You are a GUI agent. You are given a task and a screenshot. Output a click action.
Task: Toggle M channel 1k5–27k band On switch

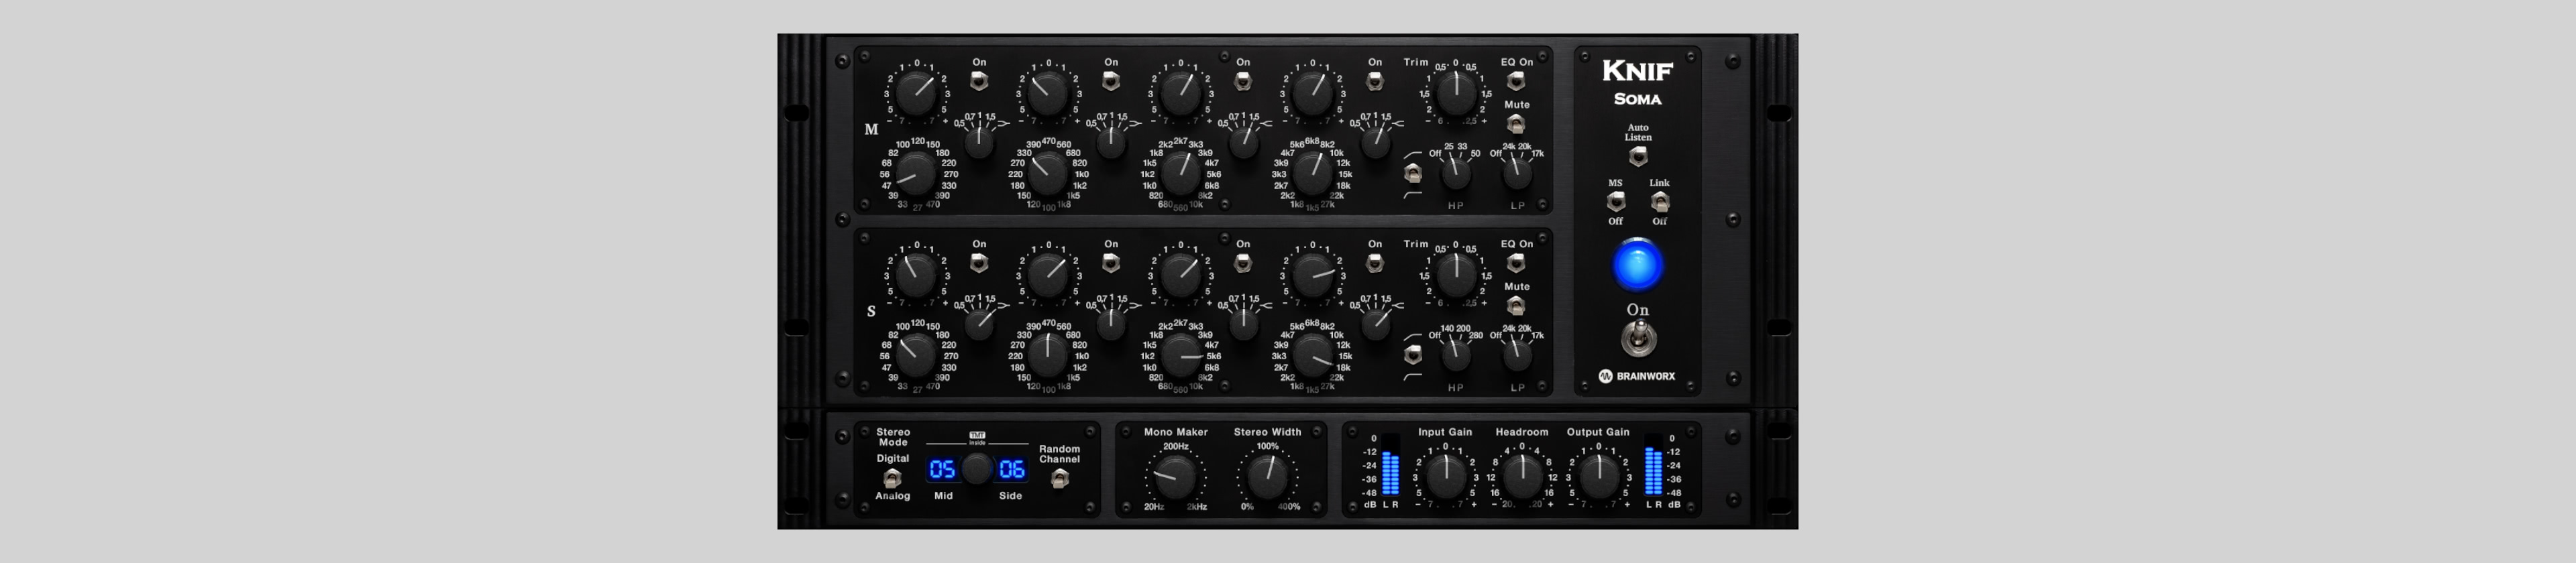(x=1375, y=80)
